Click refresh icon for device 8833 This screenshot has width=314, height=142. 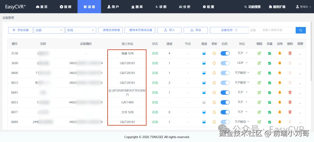(214, 82)
